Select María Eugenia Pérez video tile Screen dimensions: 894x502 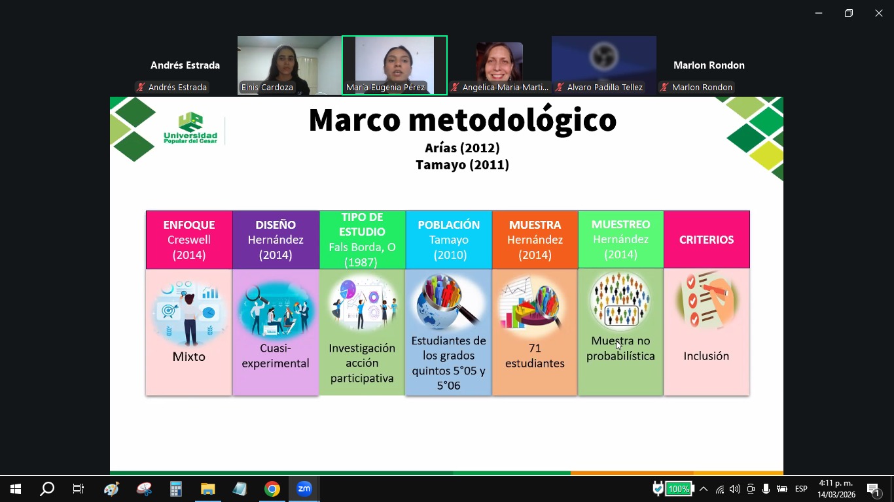coord(395,65)
